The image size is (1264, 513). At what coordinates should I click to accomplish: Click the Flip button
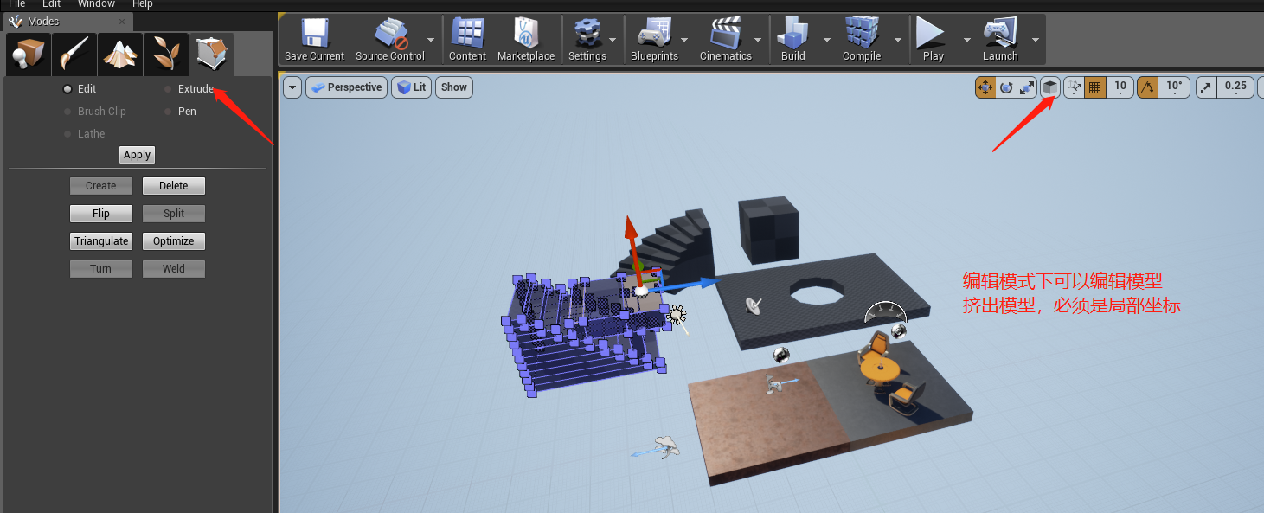point(101,214)
